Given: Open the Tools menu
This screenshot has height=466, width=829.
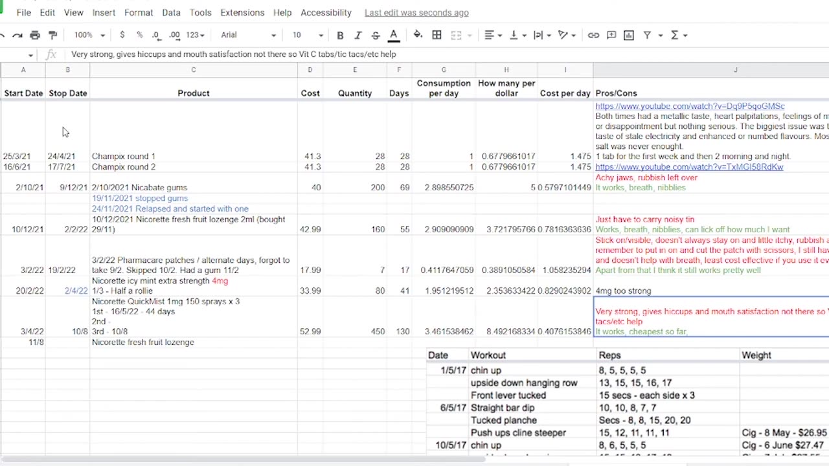Looking at the screenshot, I should pyautogui.click(x=200, y=12).
